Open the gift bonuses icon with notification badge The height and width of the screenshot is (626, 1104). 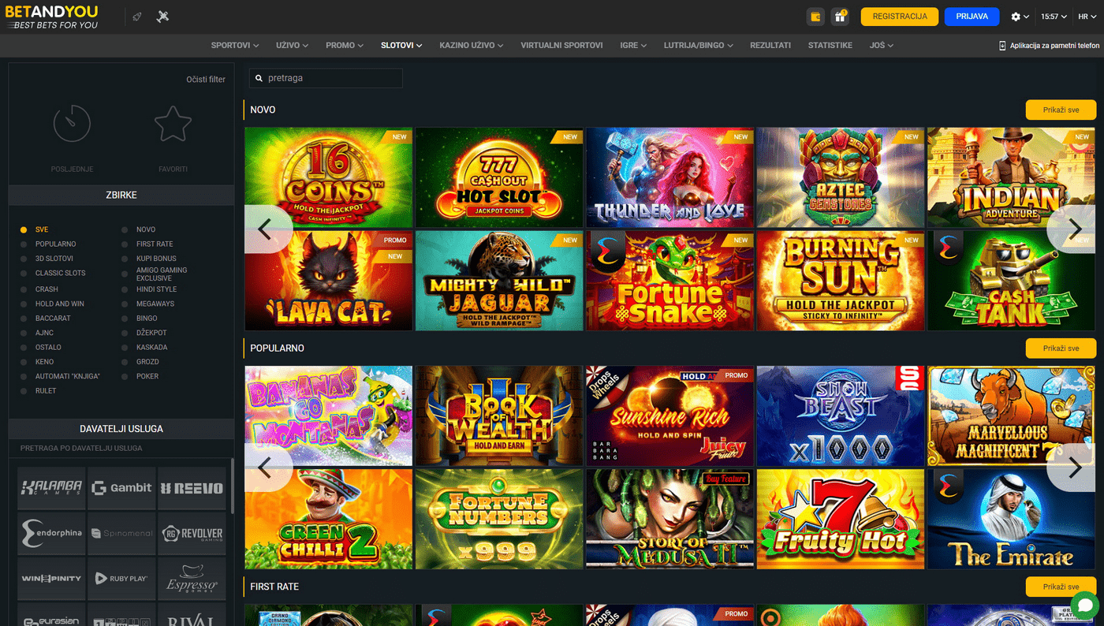tap(838, 16)
